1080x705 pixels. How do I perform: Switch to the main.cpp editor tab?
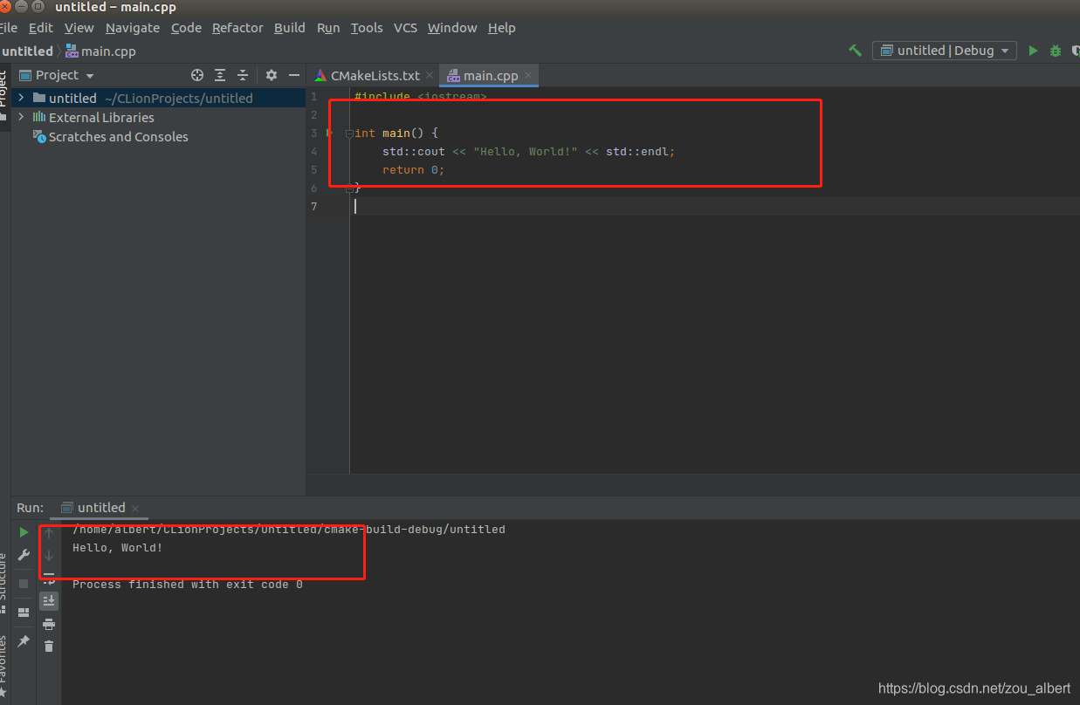(490, 76)
